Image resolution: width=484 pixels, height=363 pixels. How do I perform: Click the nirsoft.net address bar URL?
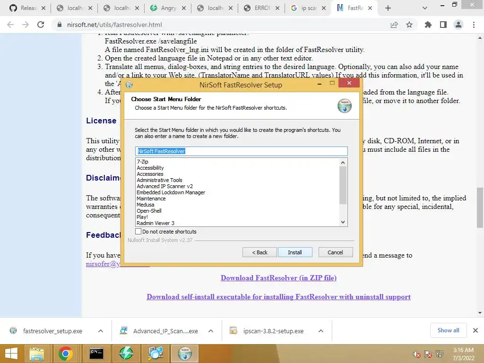tap(114, 25)
